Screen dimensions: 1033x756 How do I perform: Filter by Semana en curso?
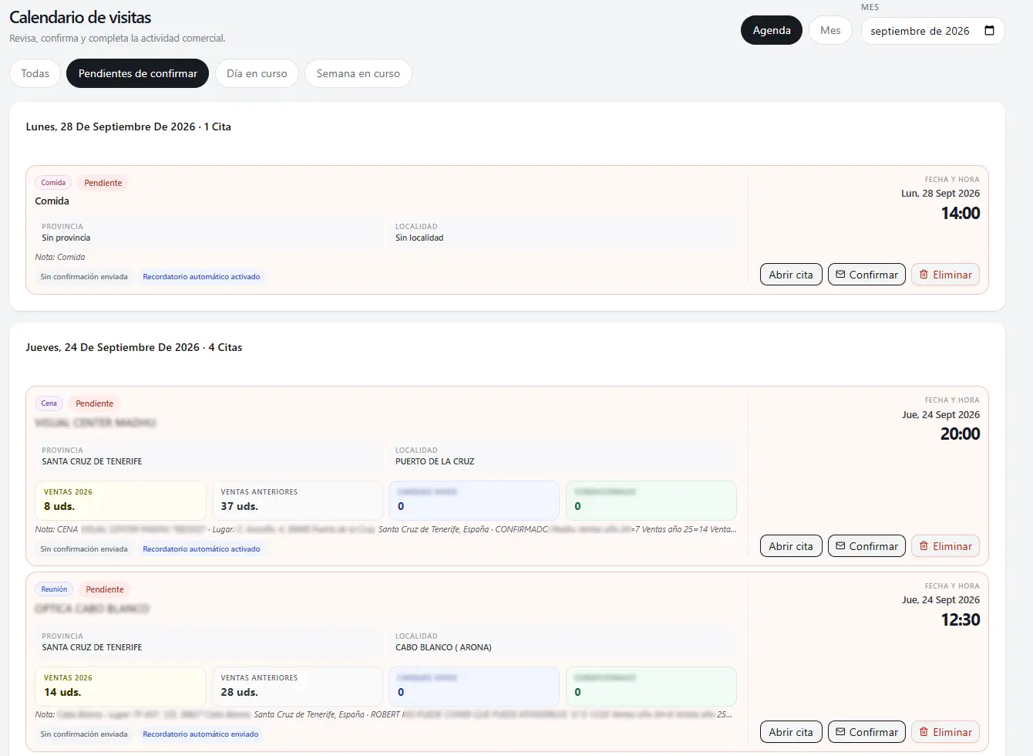358,73
